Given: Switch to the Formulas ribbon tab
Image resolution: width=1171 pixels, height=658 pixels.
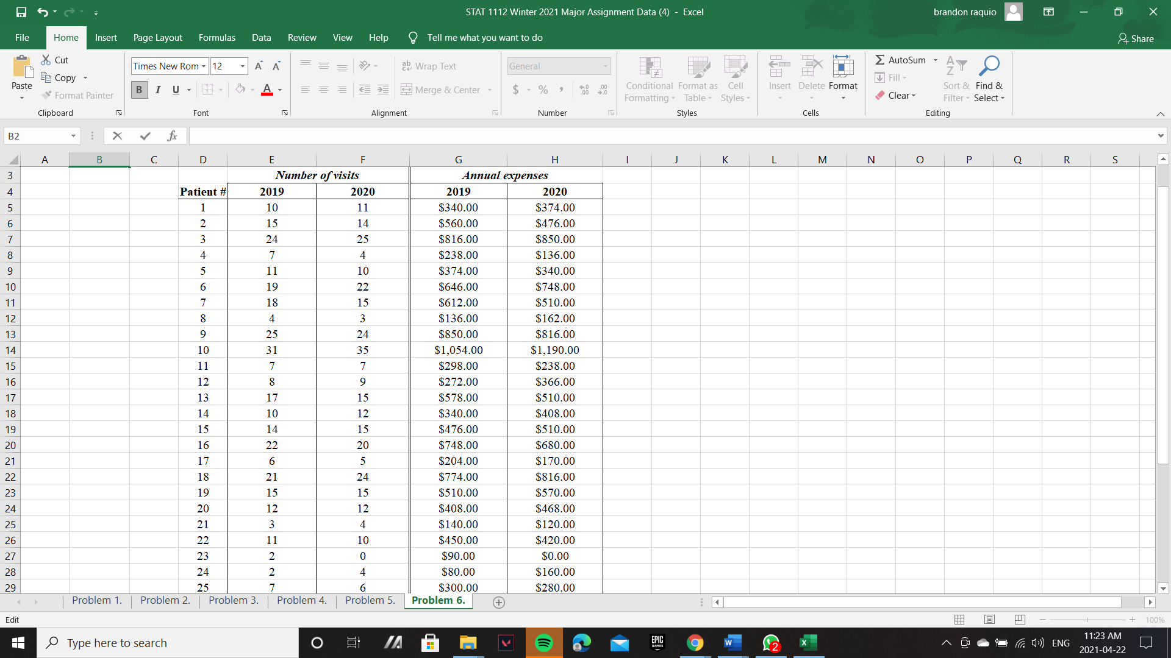Looking at the screenshot, I should point(217,37).
